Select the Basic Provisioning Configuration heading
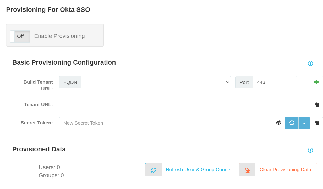Image resolution: width=323 pixels, height=189 pixels. 64,62
